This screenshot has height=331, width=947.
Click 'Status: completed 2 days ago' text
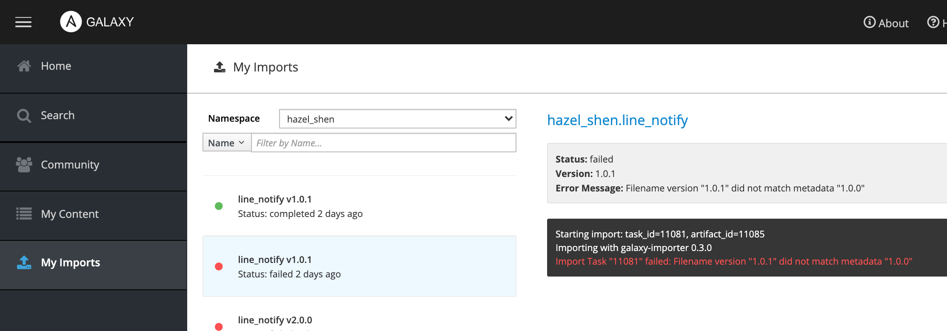pyautogui.click(x=300, y=214)
